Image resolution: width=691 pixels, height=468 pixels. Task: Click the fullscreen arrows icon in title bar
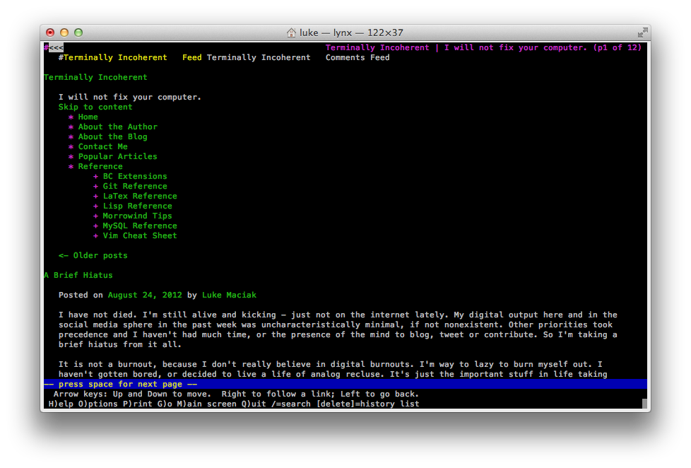coord(642,33)
